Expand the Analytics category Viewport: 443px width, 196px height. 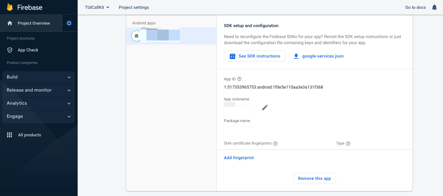39,103
